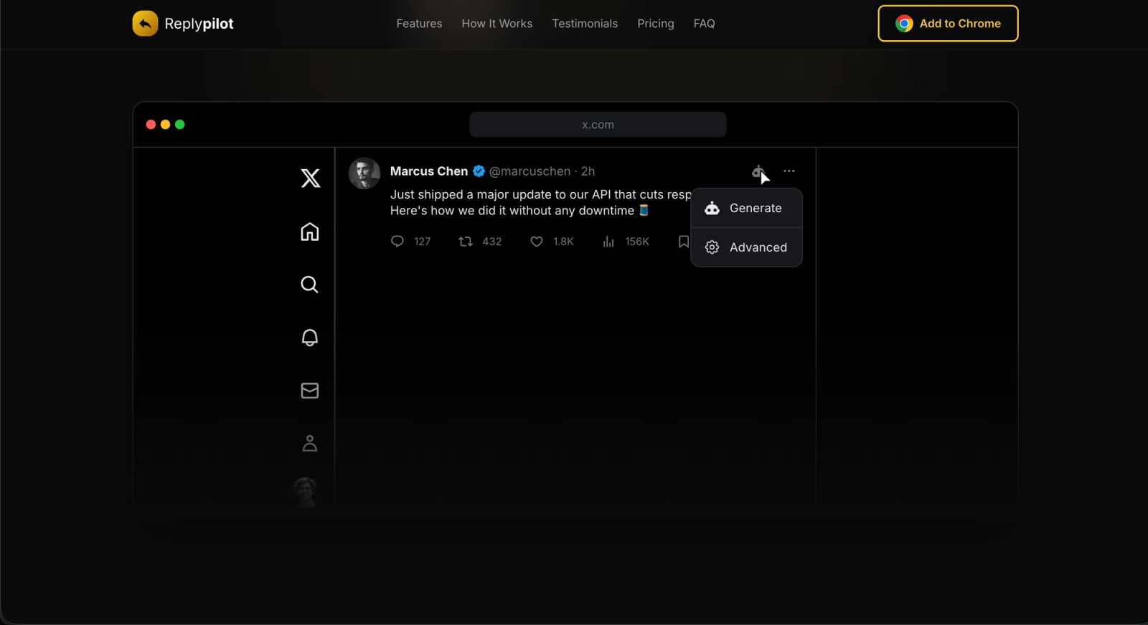Click Marcus Chen's profile picture
1148x625 pixels.
(x=364, y=173)
